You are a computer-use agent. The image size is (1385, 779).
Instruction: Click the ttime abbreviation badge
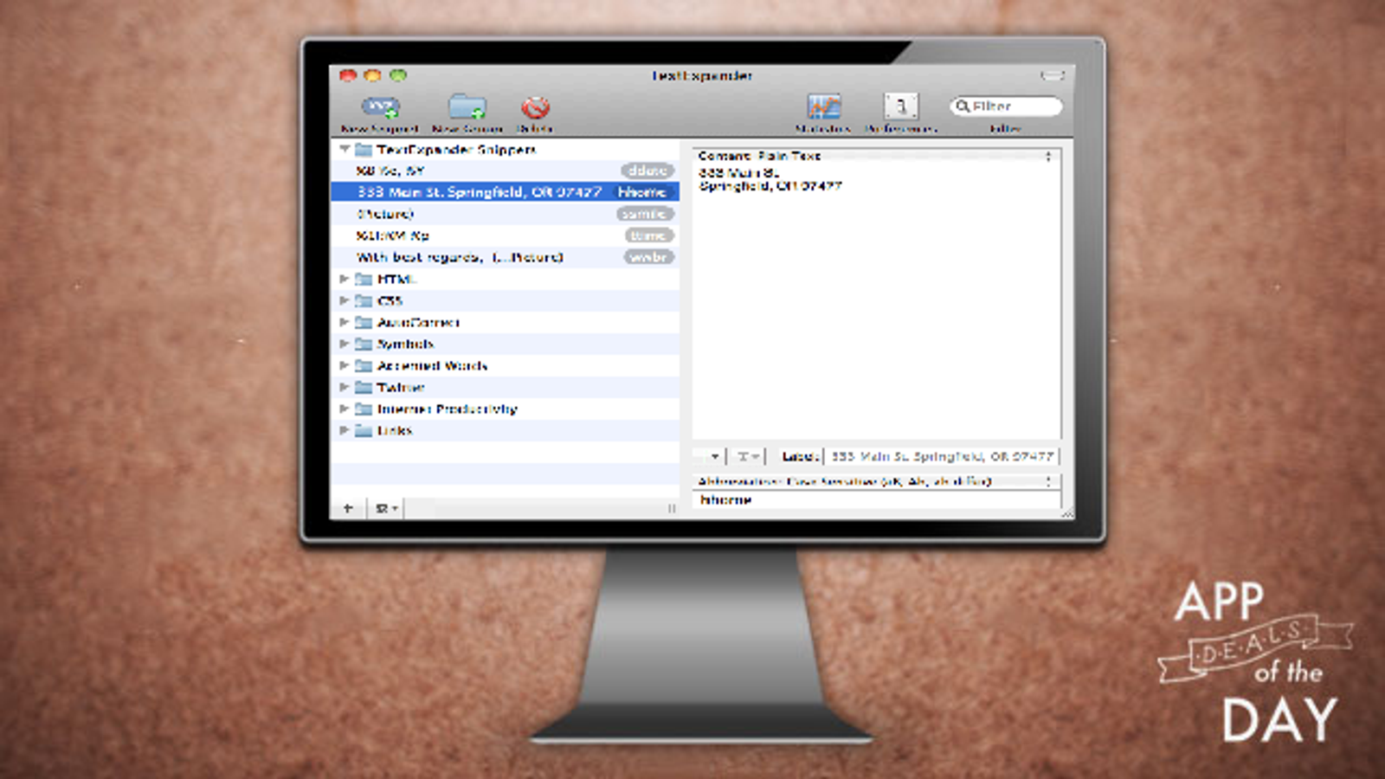(x=649, y=235)
